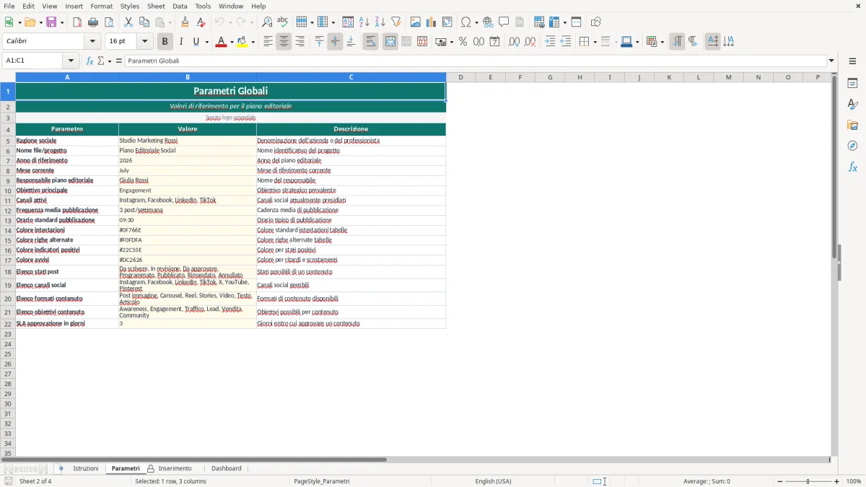Toggle Center Vertically alignment
The image size is (866, 487).
coord(335,42)
